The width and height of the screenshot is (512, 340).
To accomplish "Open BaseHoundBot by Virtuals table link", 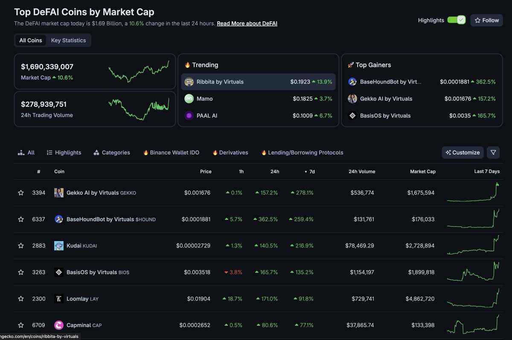I will (x=111, y=219).
